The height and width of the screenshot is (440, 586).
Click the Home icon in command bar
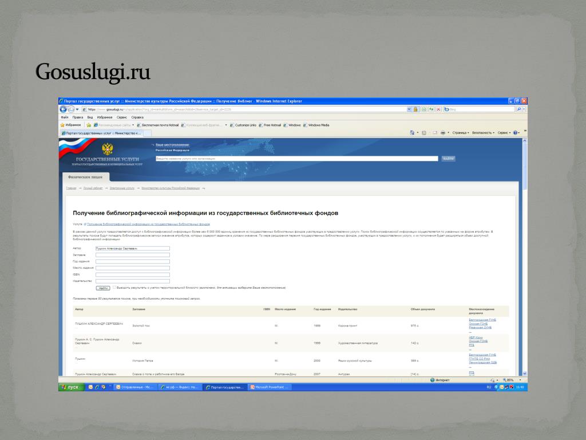point(412,133)
